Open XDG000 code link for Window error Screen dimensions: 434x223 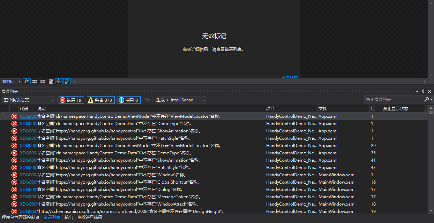pos(28,175)
